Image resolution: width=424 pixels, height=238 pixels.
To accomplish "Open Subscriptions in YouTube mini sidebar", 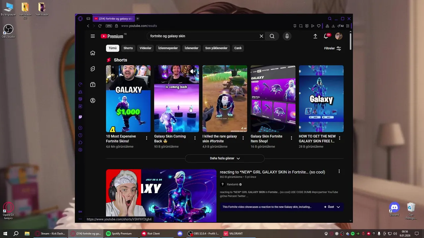I will click(x=93, y=85).
